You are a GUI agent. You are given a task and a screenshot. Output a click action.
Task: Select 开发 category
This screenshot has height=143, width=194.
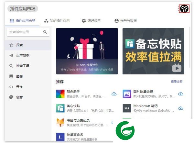(x=28, y=87)
